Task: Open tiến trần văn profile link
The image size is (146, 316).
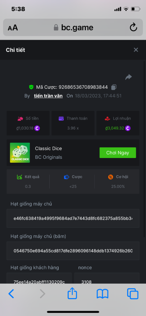Action: tap(48, 96)
